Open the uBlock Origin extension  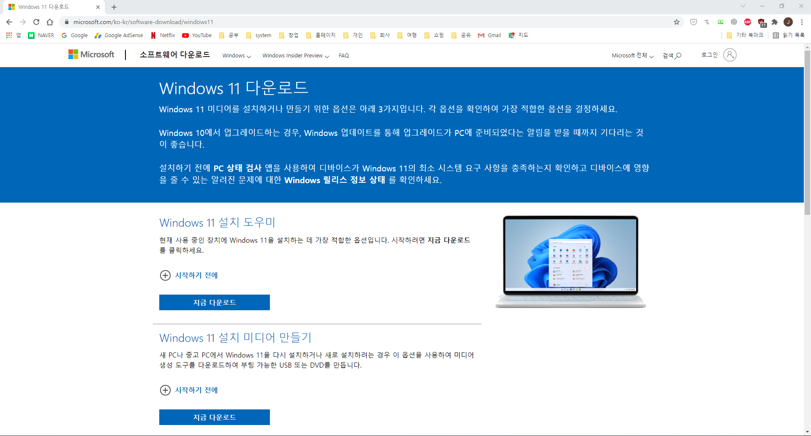762,22
